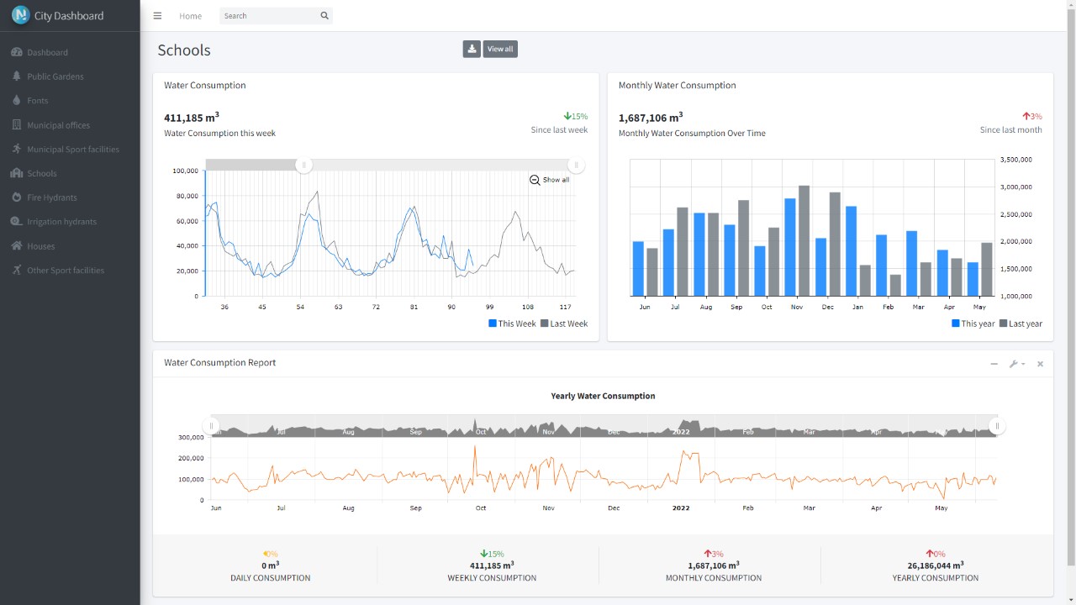Click the download icon button
1076x605 pixels.
[x=472, y=50]
